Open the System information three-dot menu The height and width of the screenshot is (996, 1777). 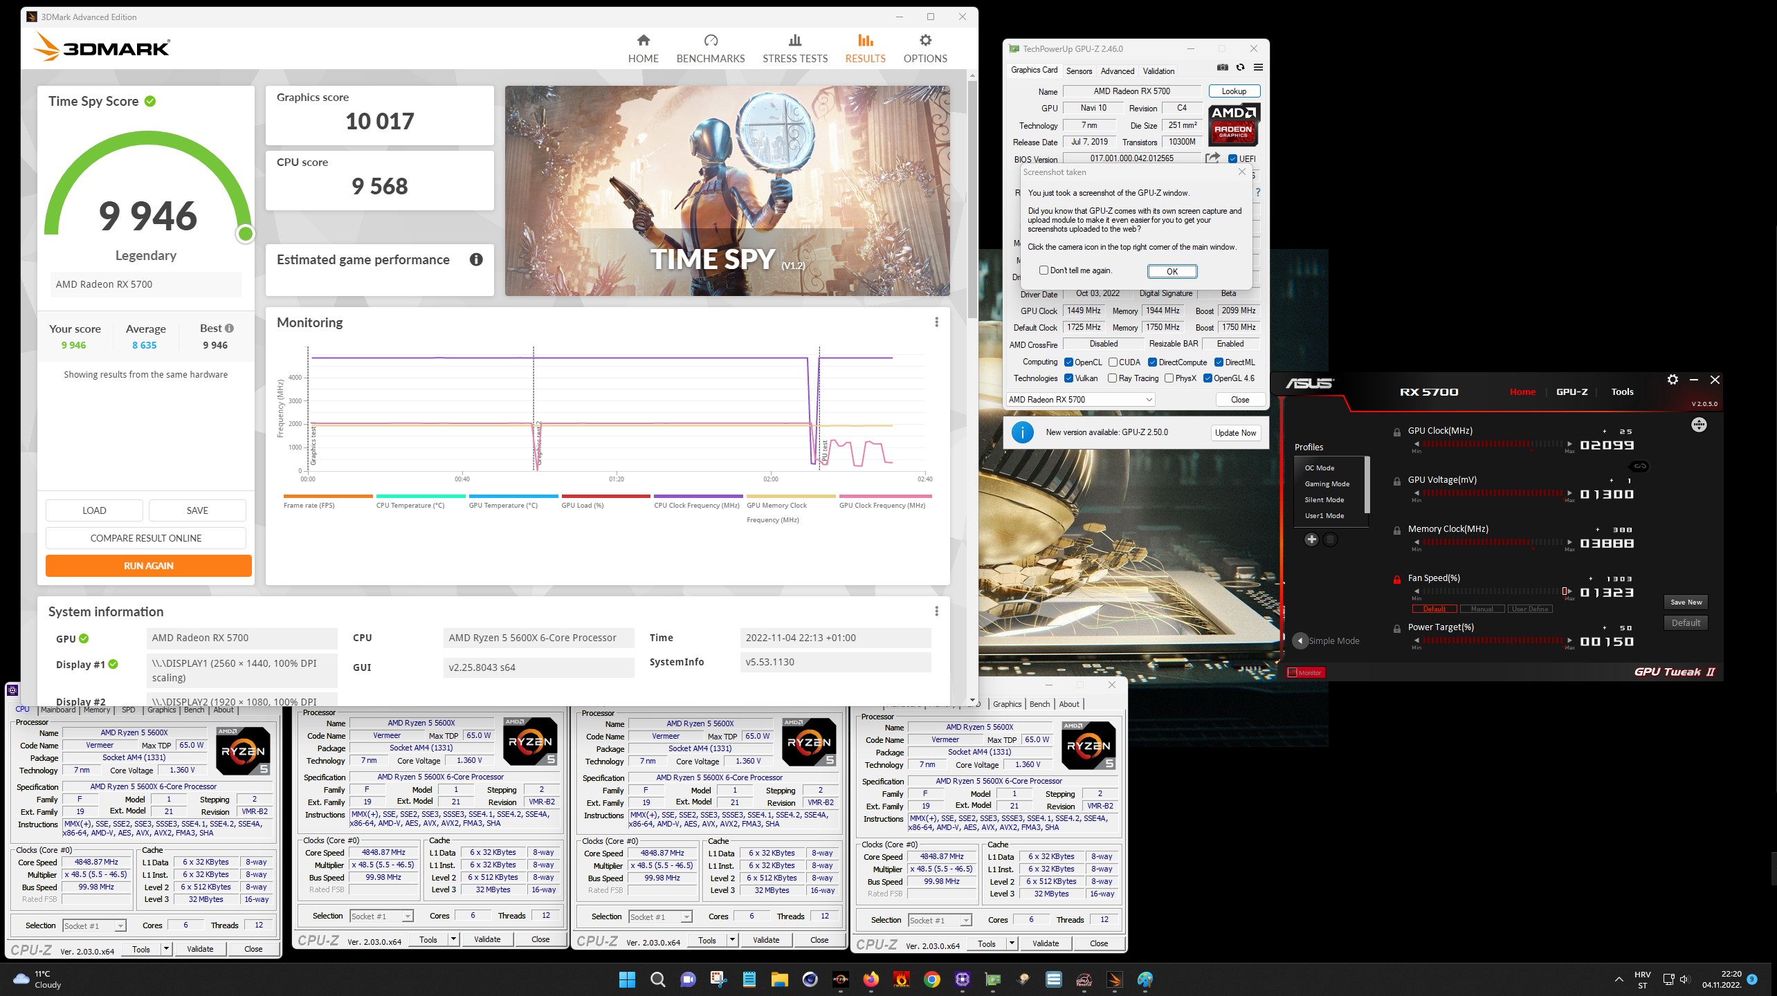tap(936, 611)
